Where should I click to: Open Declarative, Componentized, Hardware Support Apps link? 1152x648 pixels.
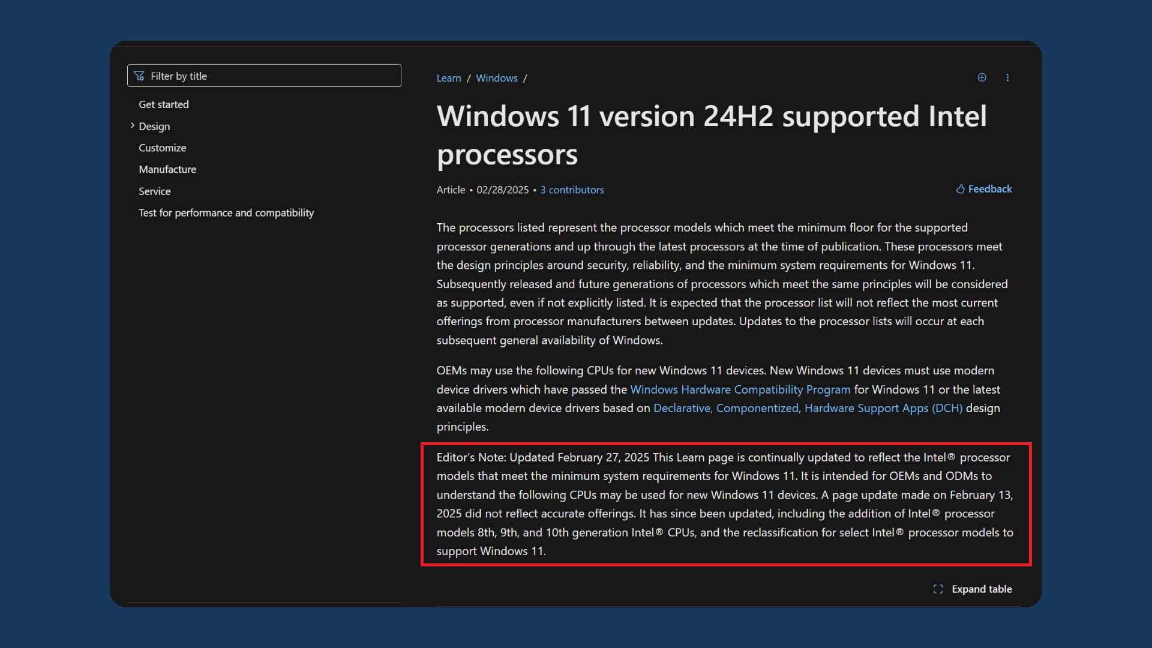click(808, 408)
